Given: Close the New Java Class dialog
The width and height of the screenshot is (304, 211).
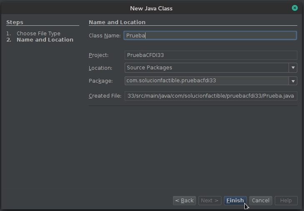Looking at the screenshot, I should (295, 8).
